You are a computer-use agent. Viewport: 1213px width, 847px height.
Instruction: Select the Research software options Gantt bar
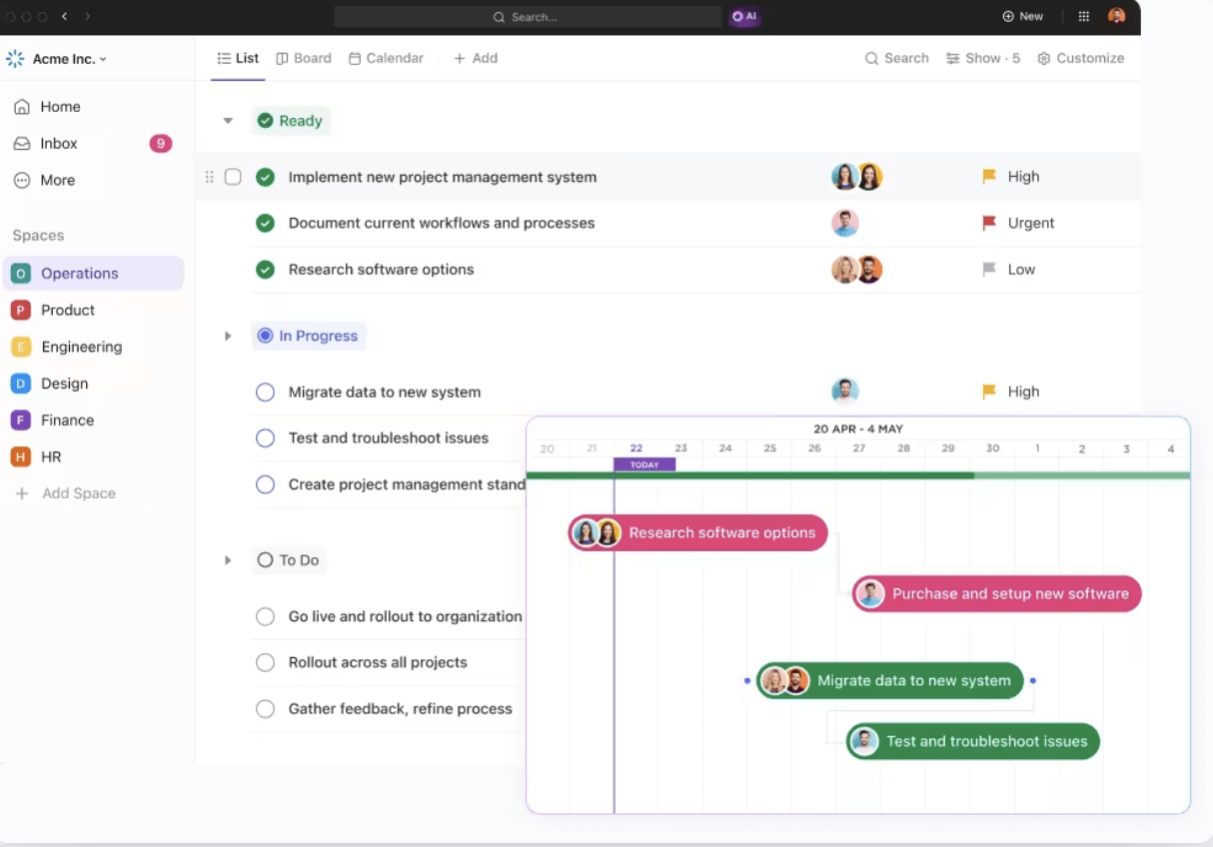[698, 533]
